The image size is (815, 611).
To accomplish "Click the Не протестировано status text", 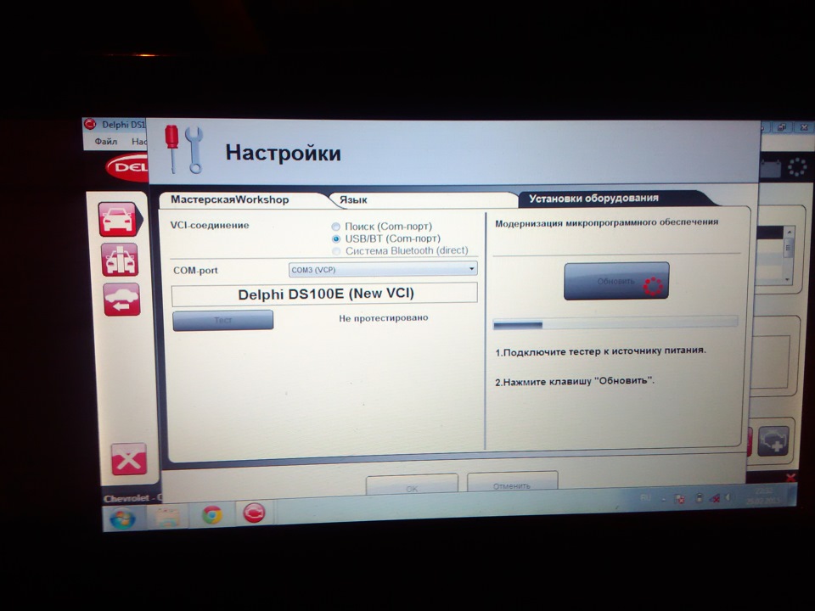I will point(384,317).
